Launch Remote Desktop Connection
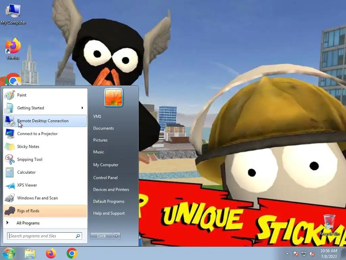 tap(45, 121)
